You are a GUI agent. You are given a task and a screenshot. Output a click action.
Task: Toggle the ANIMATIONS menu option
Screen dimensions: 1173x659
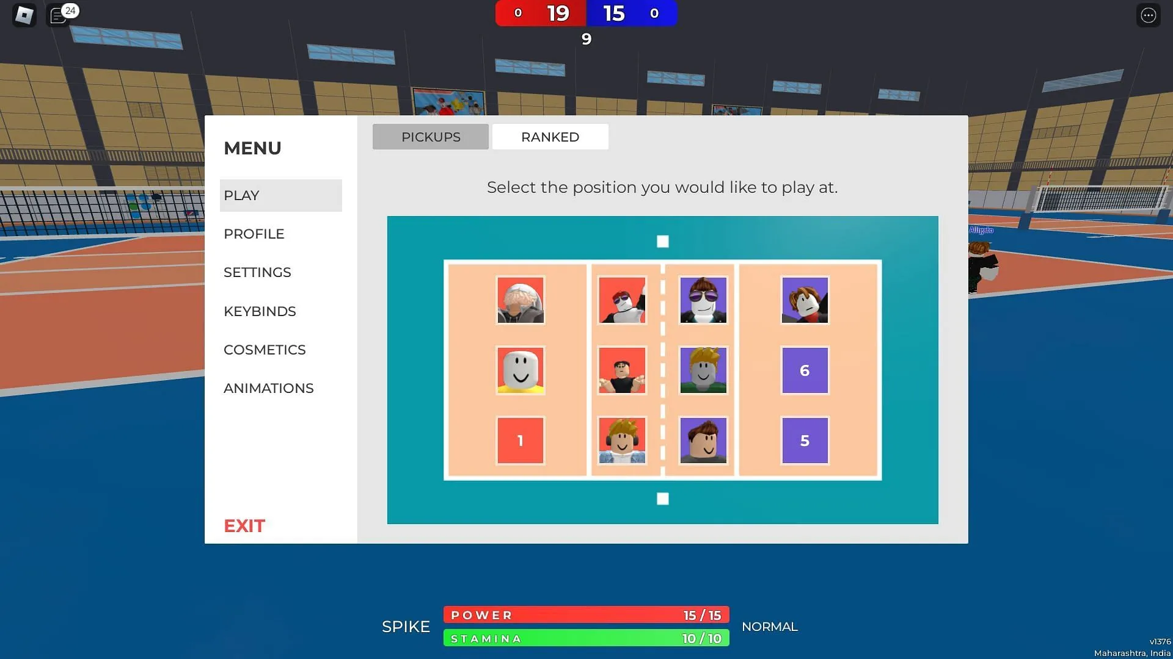[x=268, y=388]
